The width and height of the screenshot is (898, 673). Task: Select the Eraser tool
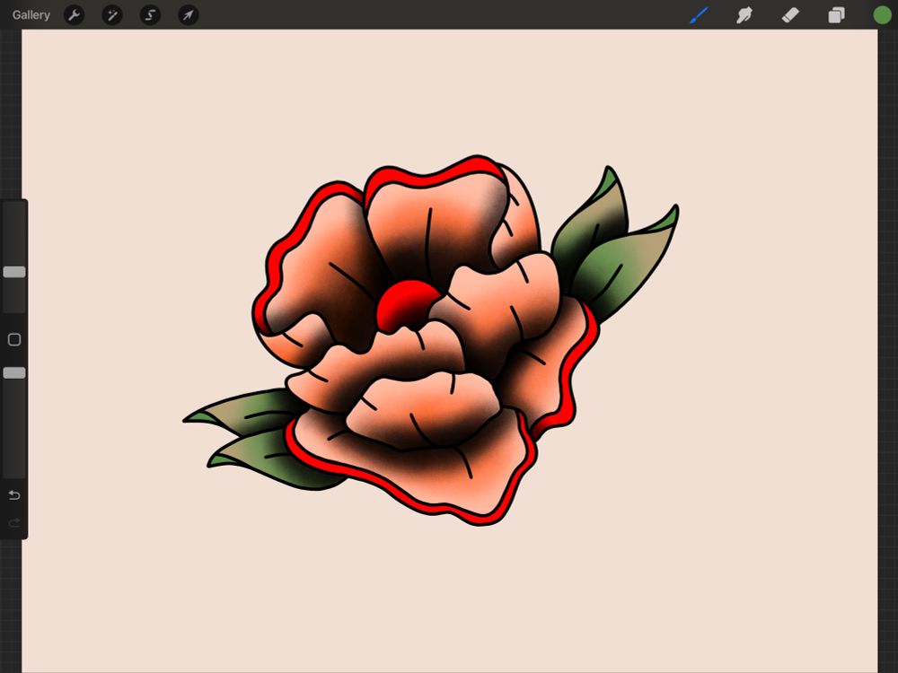790,15
